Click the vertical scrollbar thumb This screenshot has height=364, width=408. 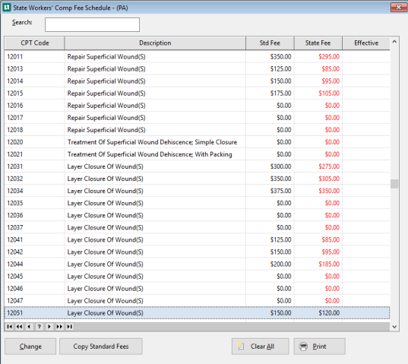point(394,184)
